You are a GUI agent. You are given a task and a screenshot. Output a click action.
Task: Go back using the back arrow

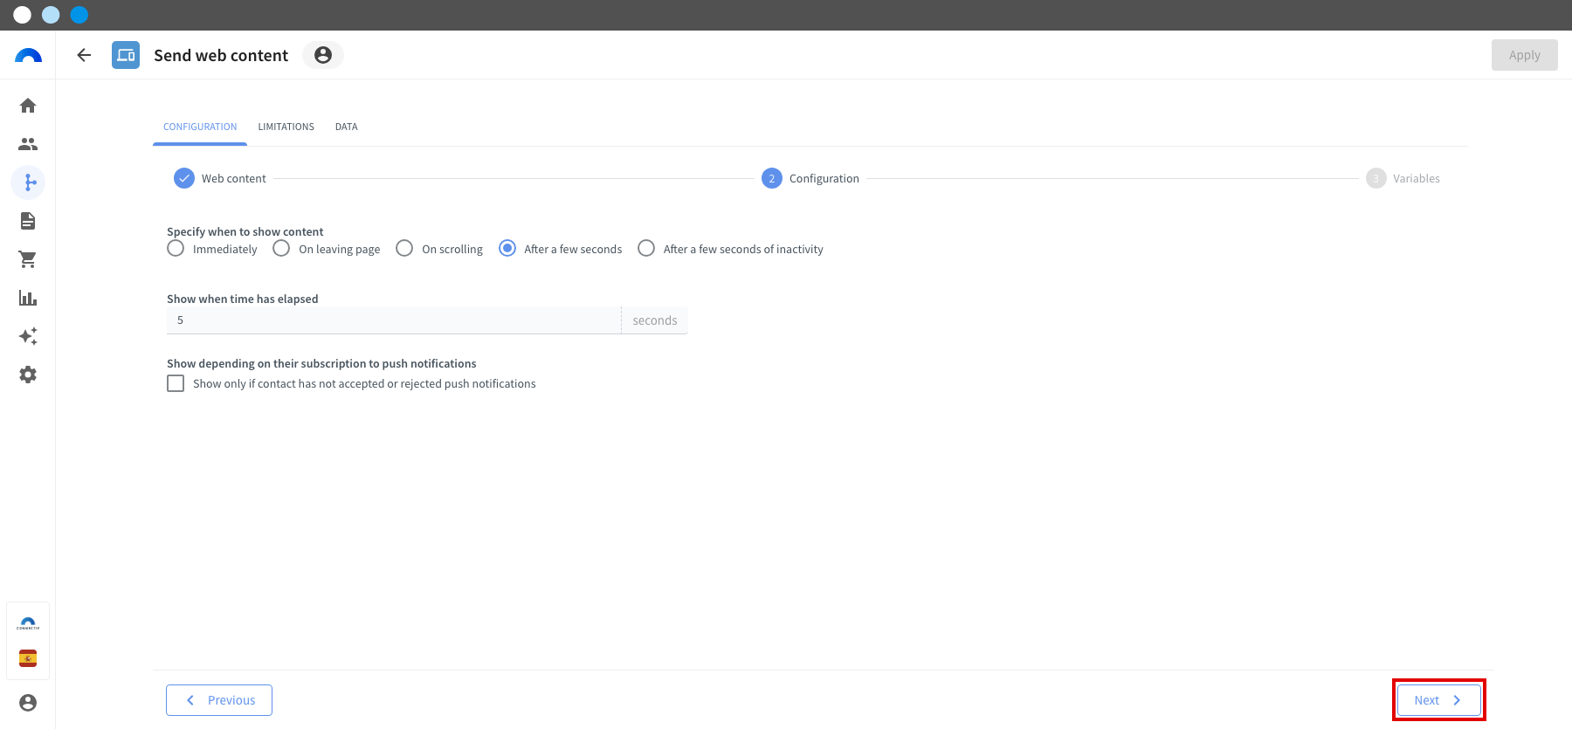84,55
